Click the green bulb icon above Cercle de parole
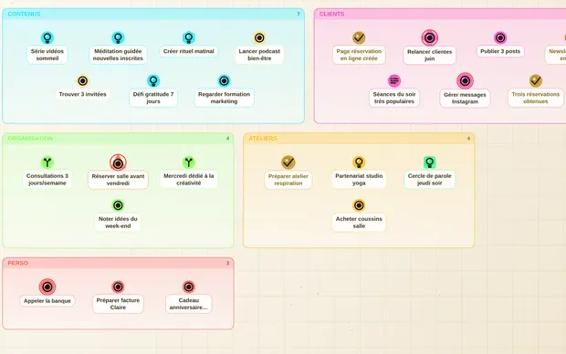 pos(430,162)
